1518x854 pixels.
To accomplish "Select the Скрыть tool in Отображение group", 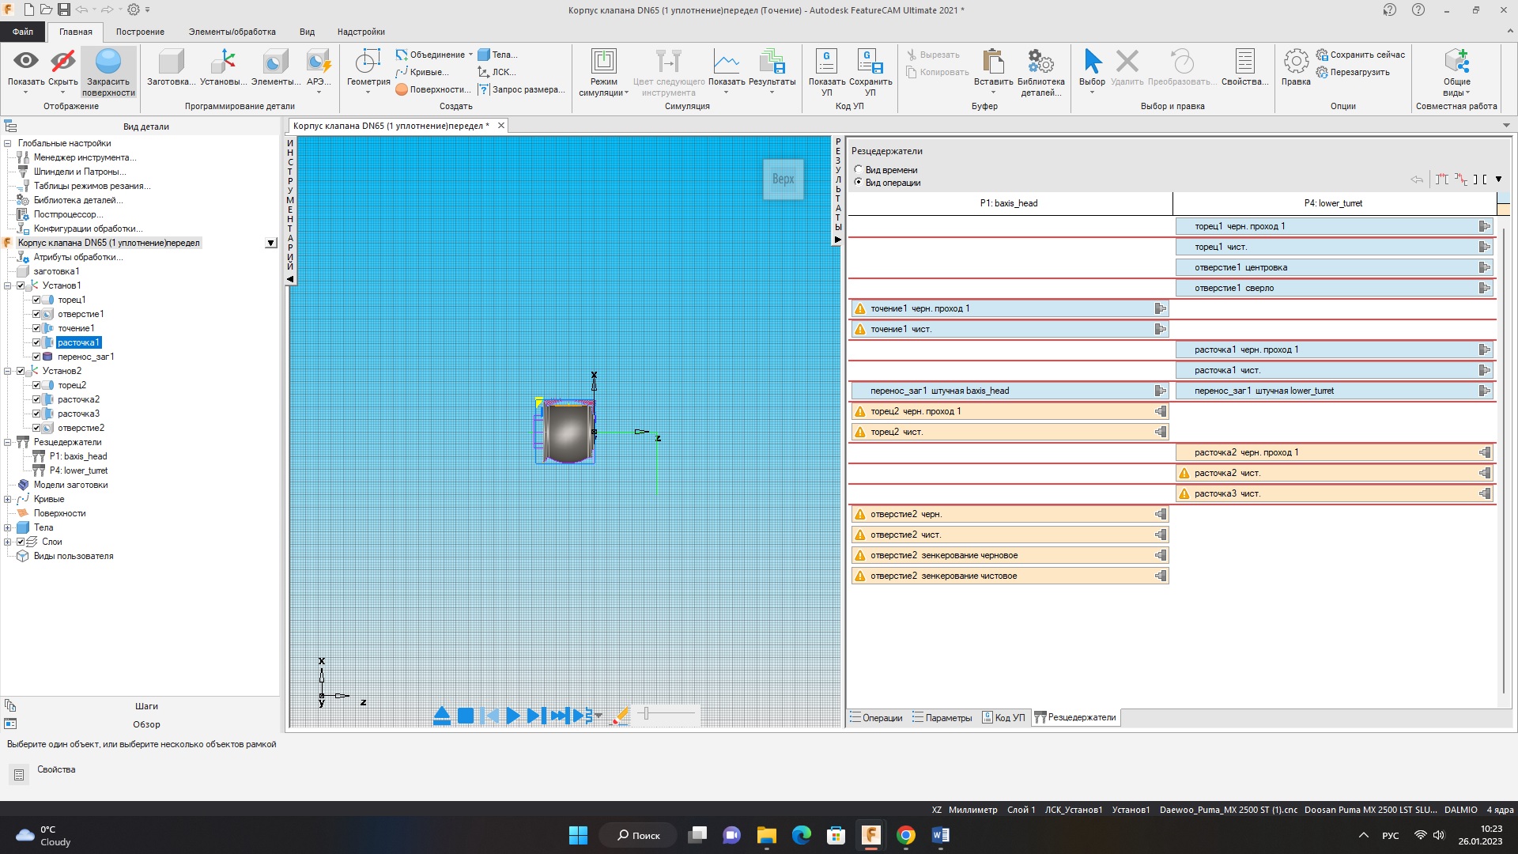I will tap(62, 67).
